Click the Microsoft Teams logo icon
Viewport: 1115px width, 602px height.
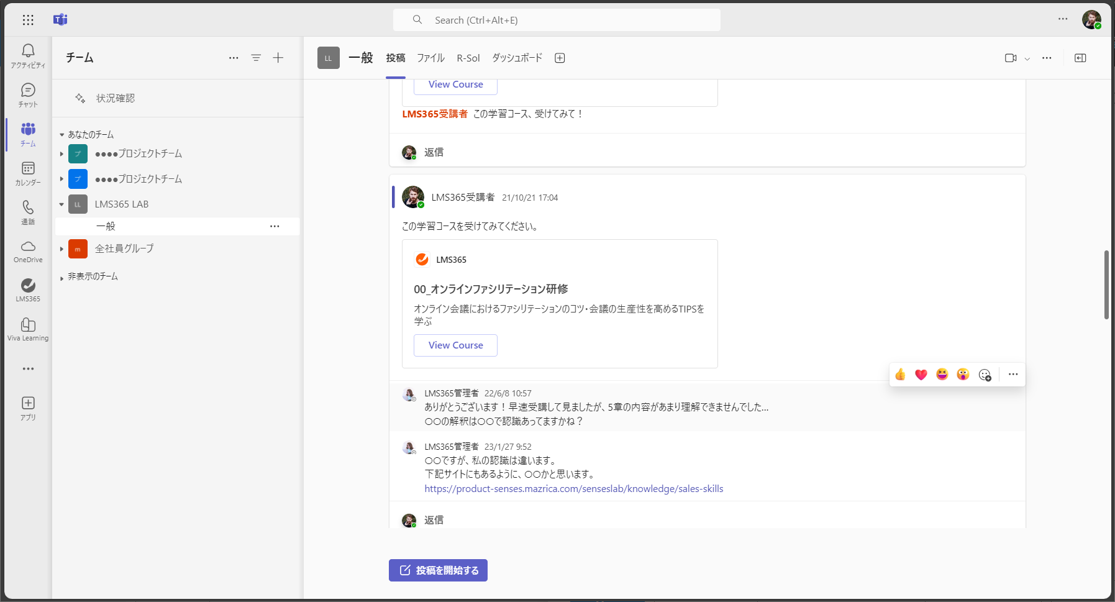(60, 20)
